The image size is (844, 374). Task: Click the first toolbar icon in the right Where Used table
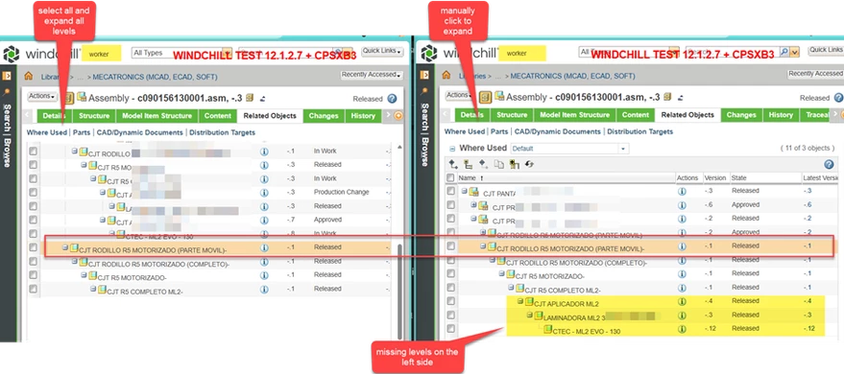453,164
